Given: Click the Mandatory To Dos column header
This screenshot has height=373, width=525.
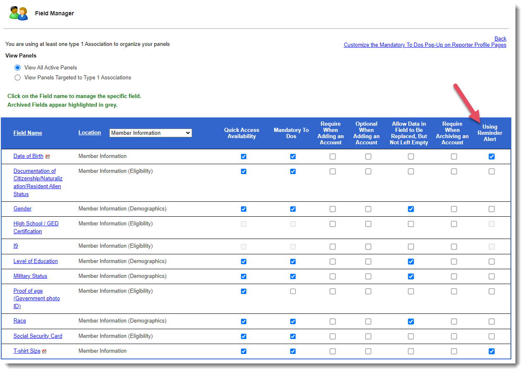Looking at the screenshot, I should [x=291, y=133].
